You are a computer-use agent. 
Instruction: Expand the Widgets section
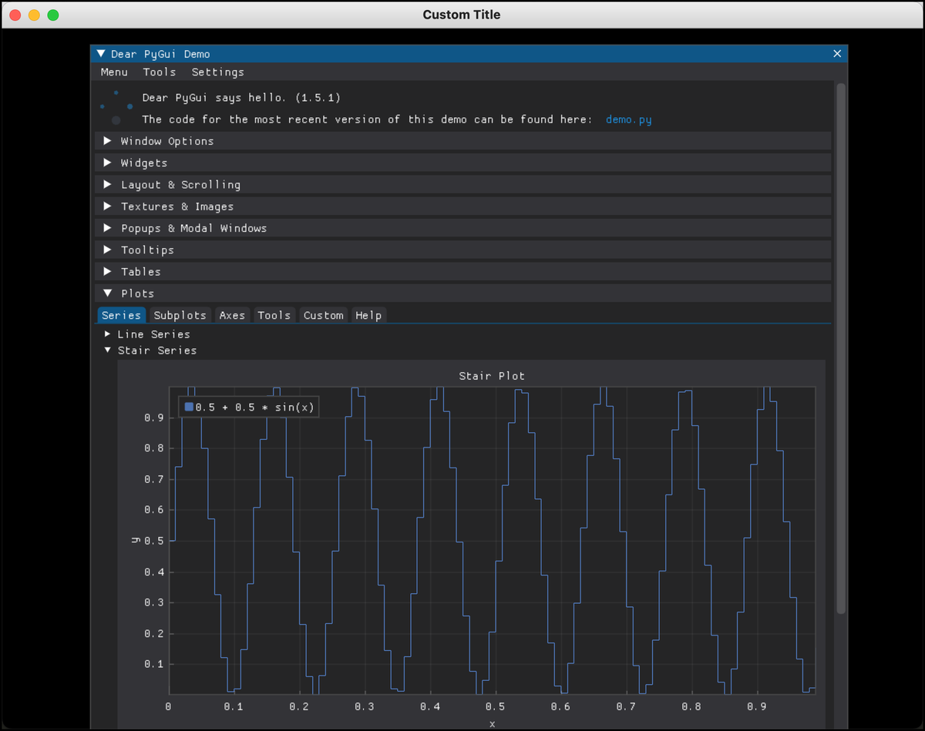pyautogui.click(x=144, y=163)
